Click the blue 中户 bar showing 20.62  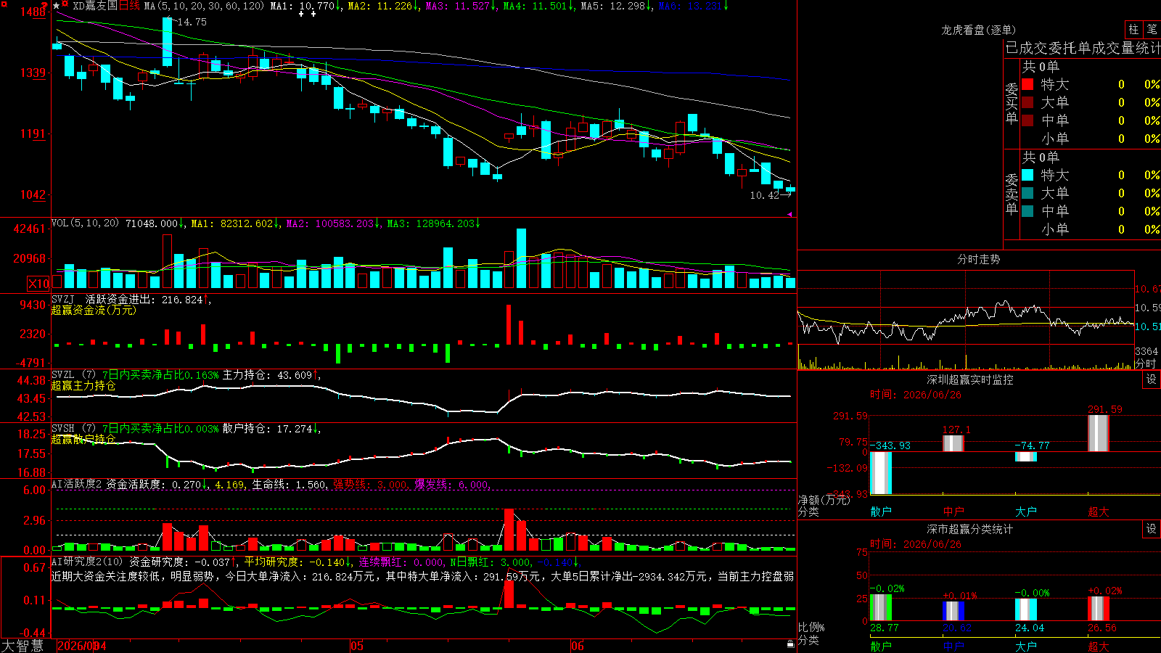click(x=953, y=611)
